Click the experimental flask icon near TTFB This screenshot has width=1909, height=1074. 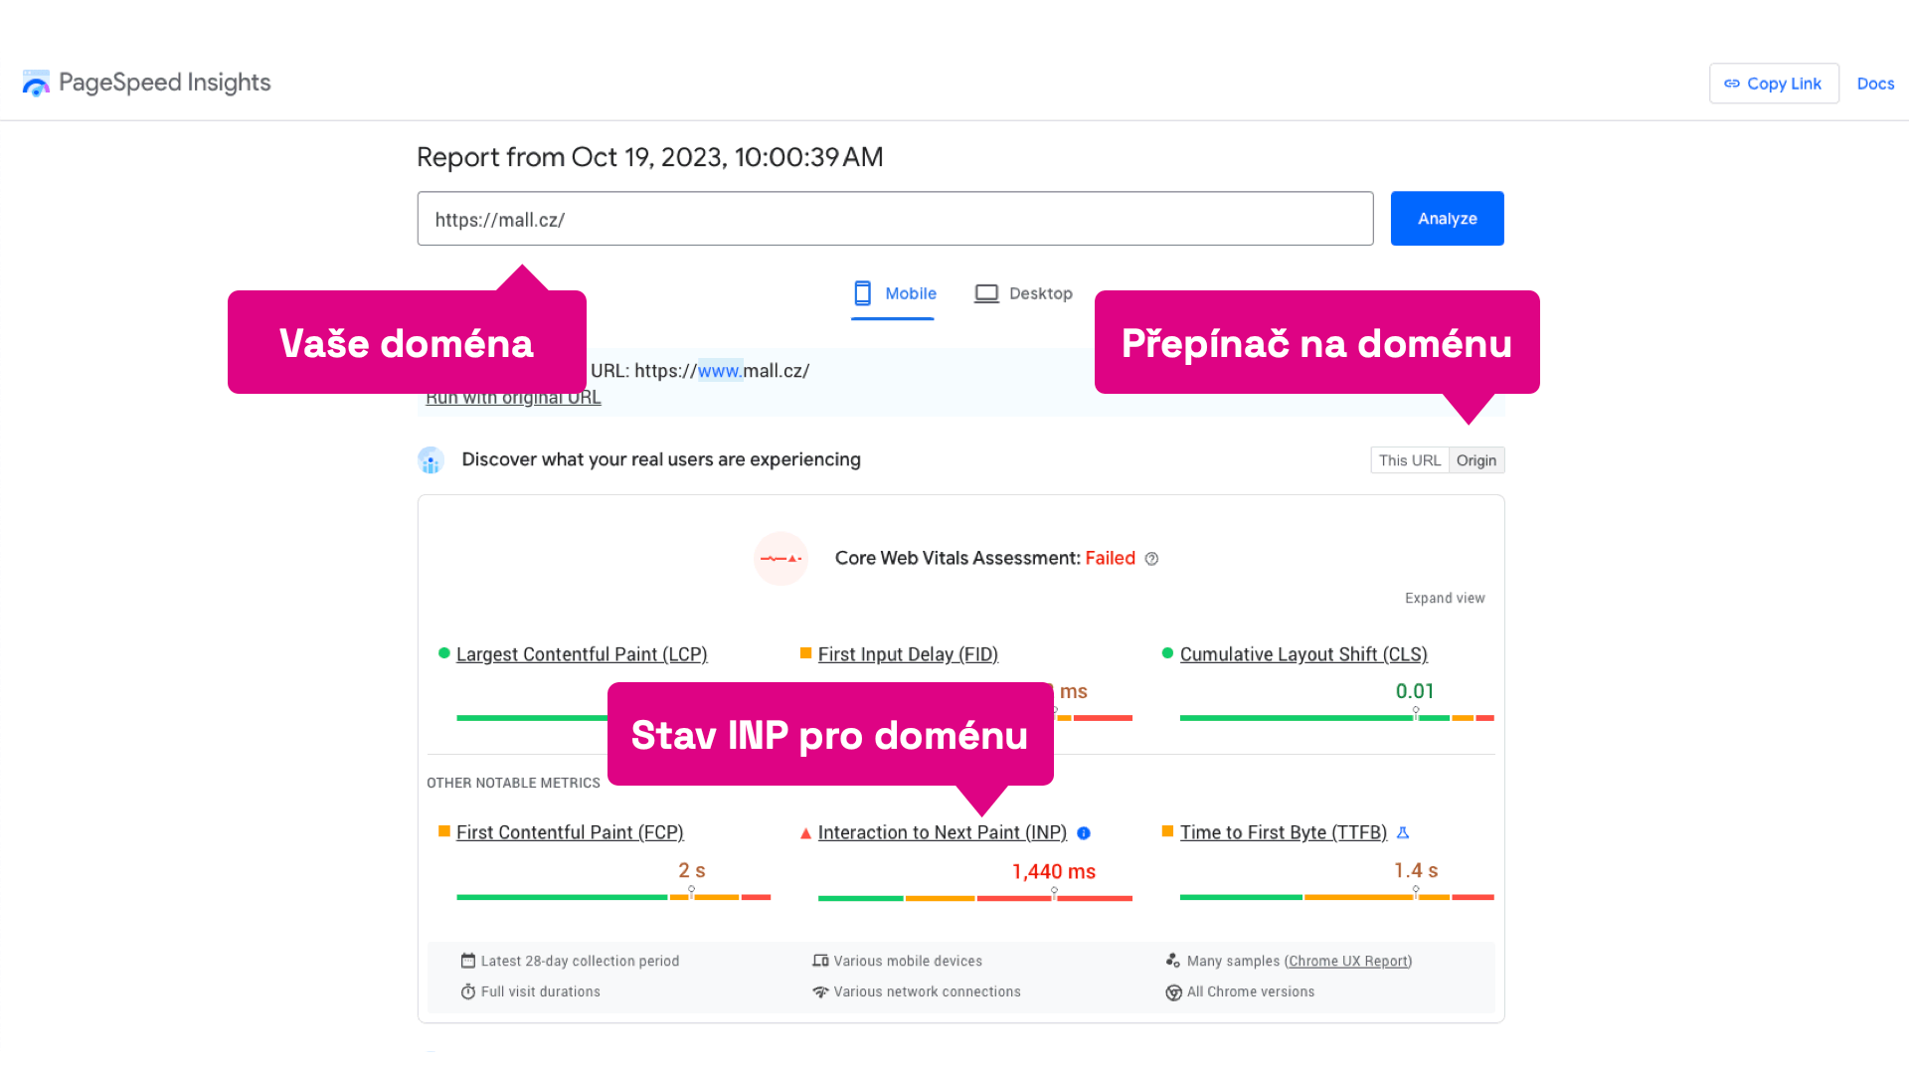(1403, 832)
